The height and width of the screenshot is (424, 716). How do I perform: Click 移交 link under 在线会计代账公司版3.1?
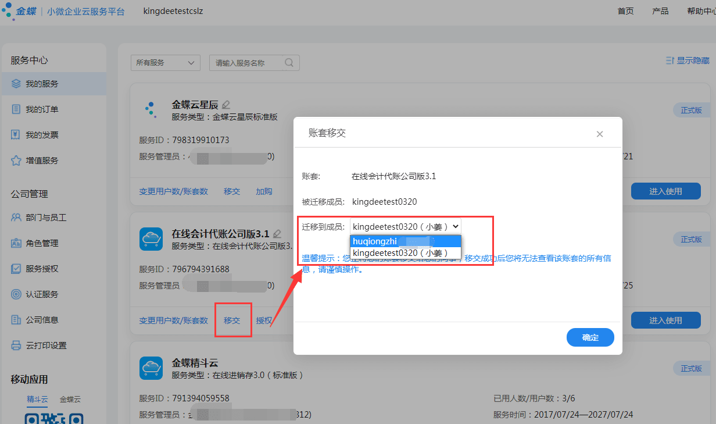pos(232,320)
